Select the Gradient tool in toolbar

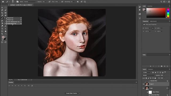(x=2, y=23)
